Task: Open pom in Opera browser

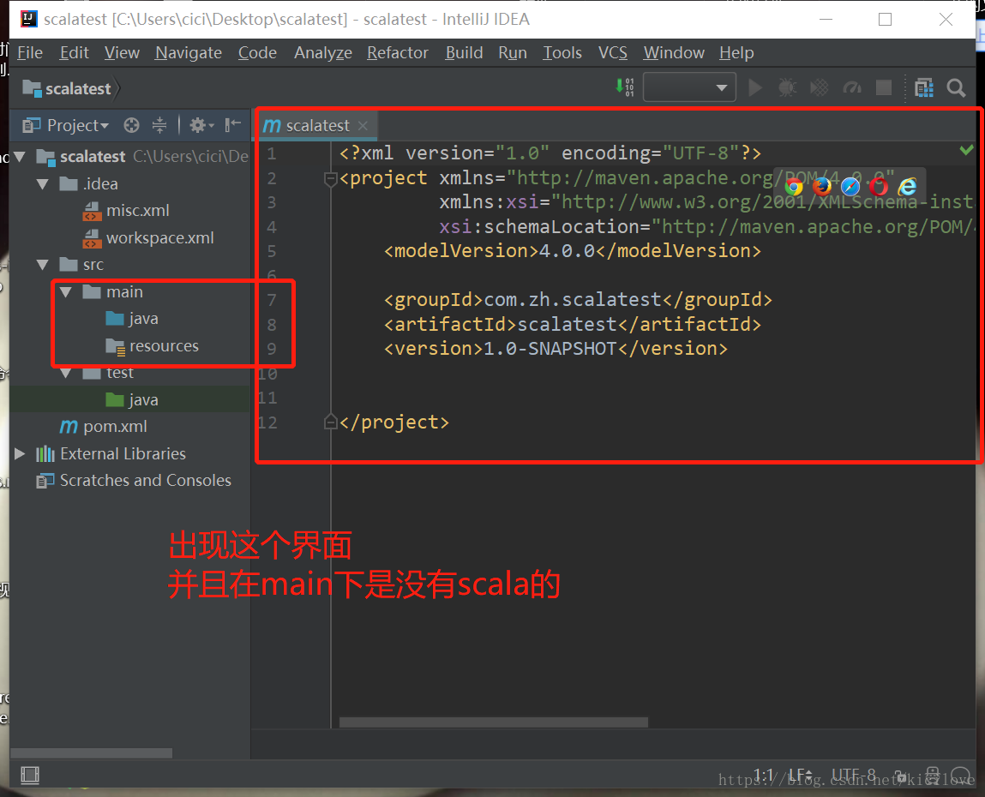Action: tap(879, 187)
